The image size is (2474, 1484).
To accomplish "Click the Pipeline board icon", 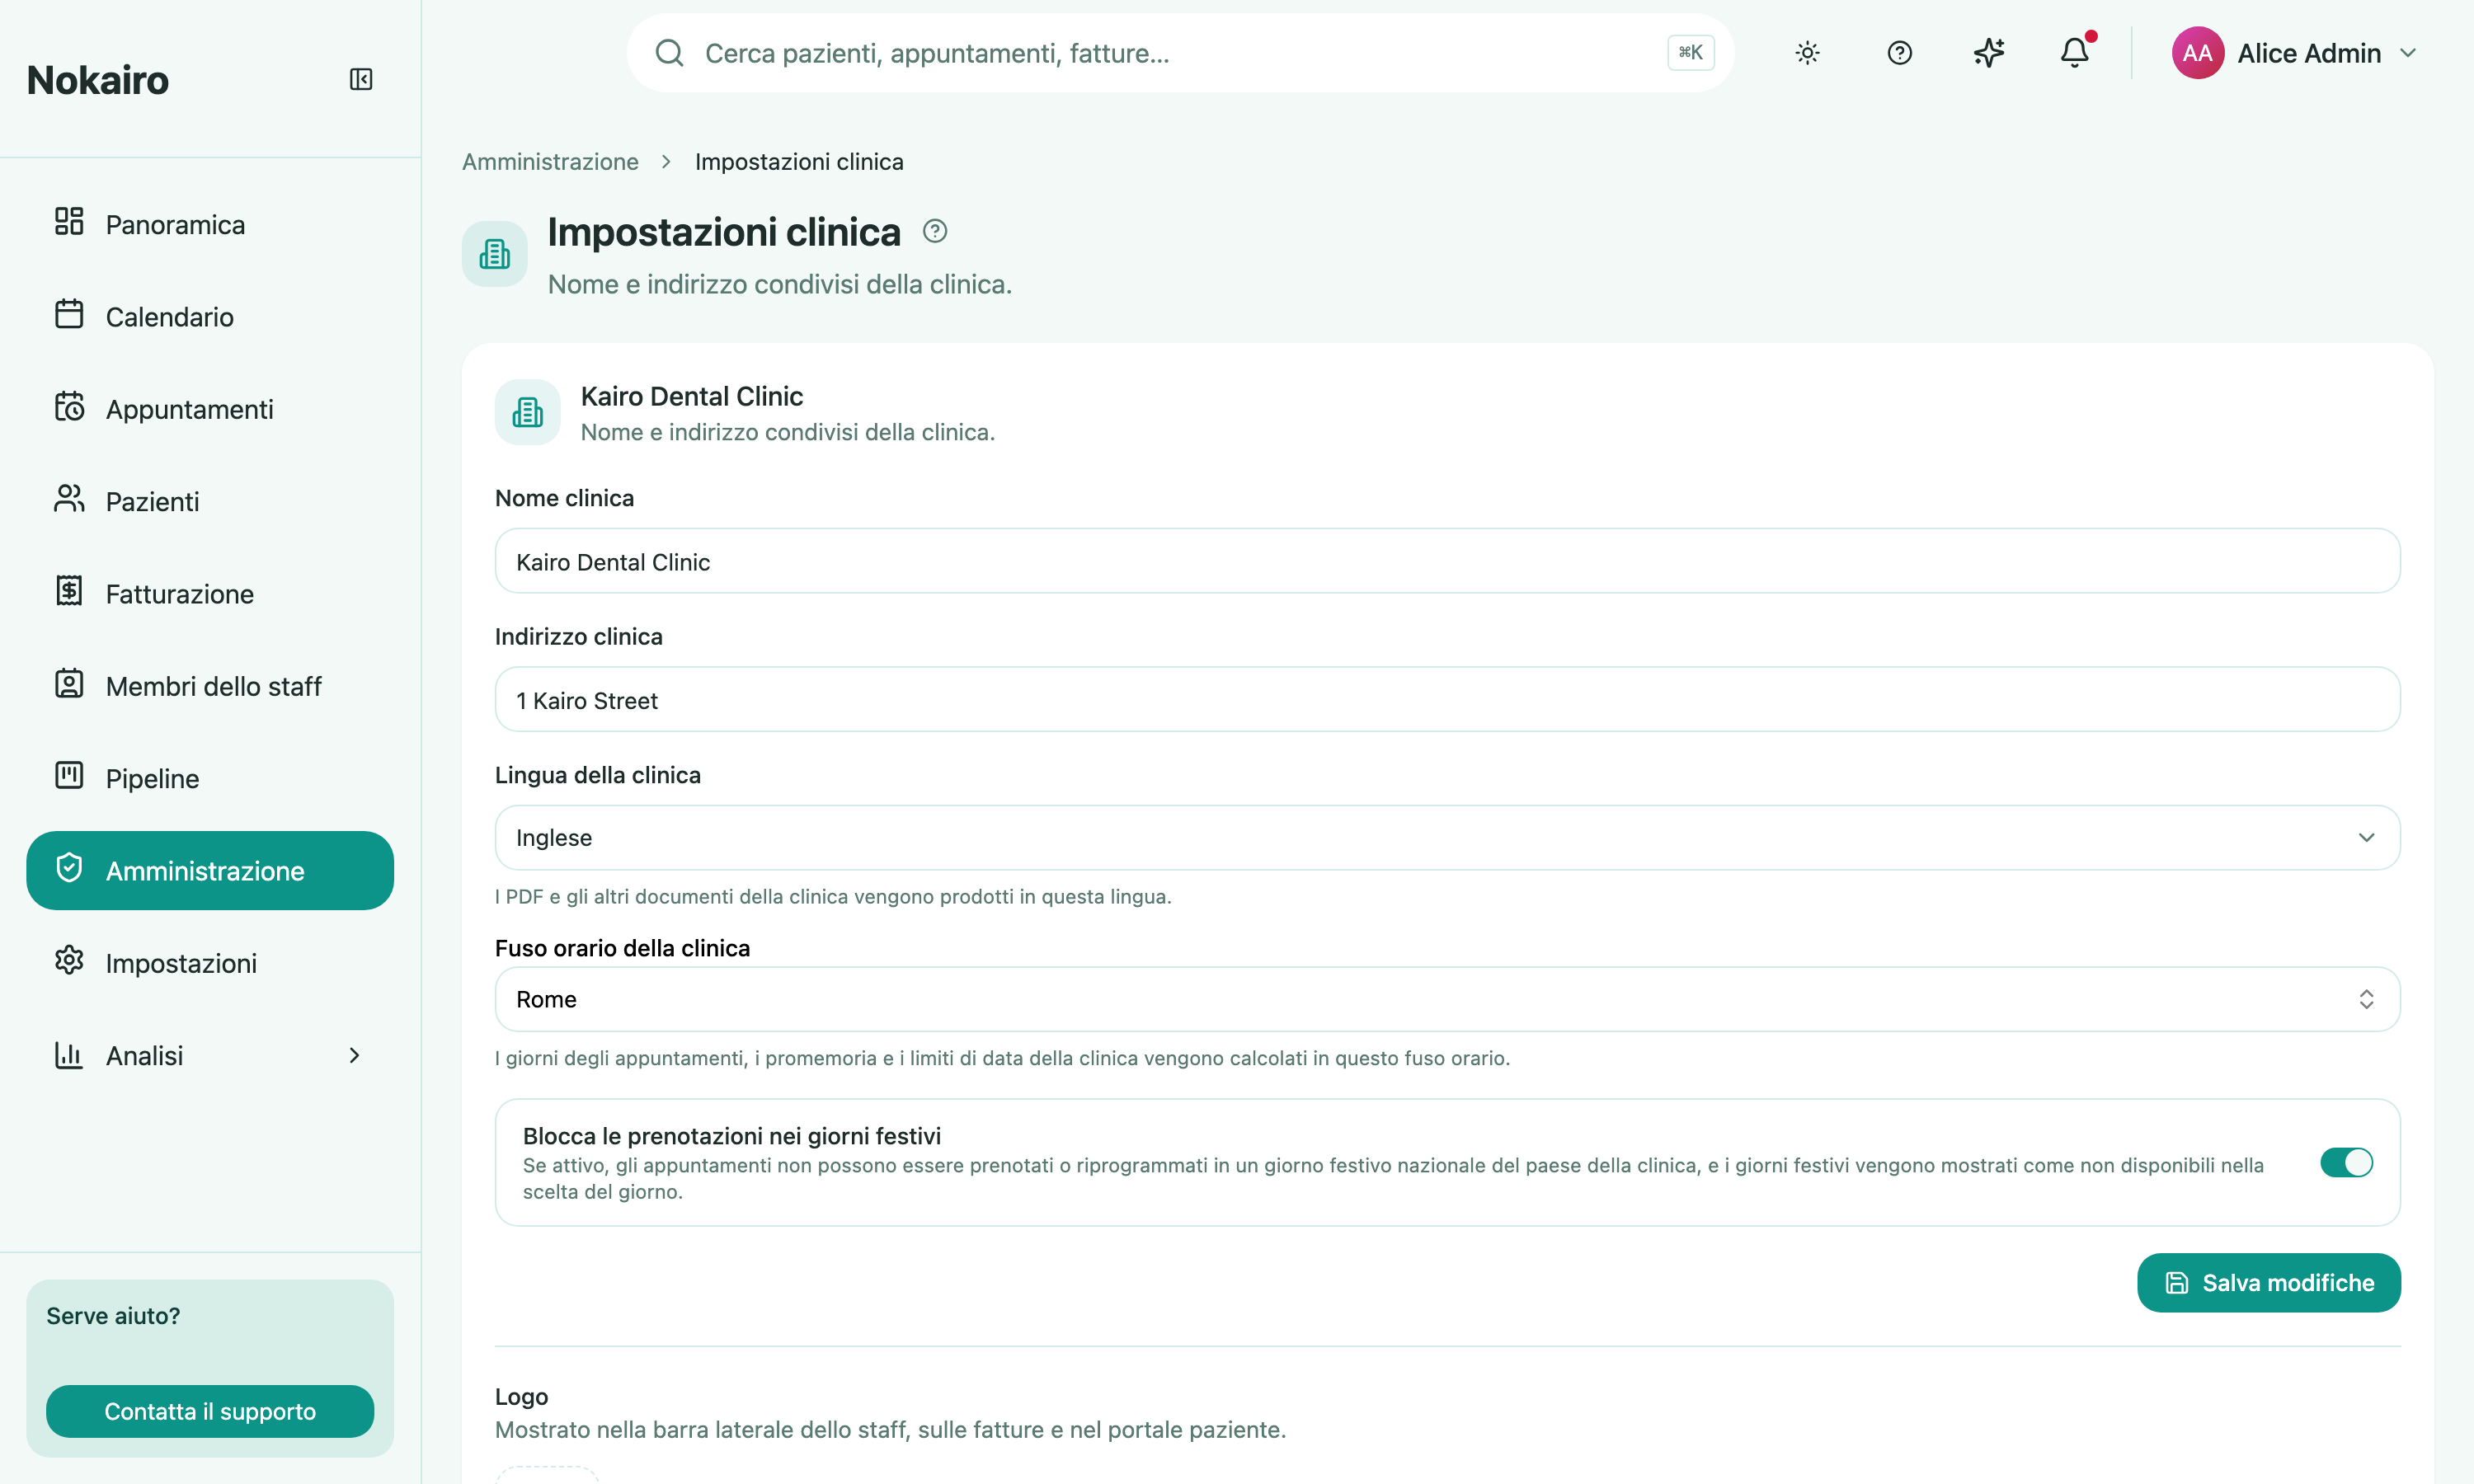I will click(69, 775).
